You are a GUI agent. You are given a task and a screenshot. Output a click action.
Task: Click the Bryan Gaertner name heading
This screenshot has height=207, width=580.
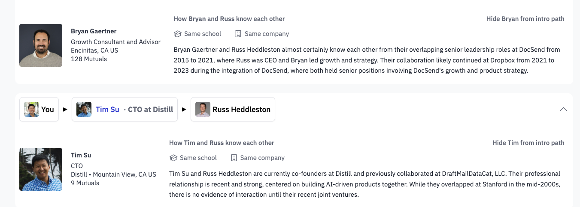[94, 31]
